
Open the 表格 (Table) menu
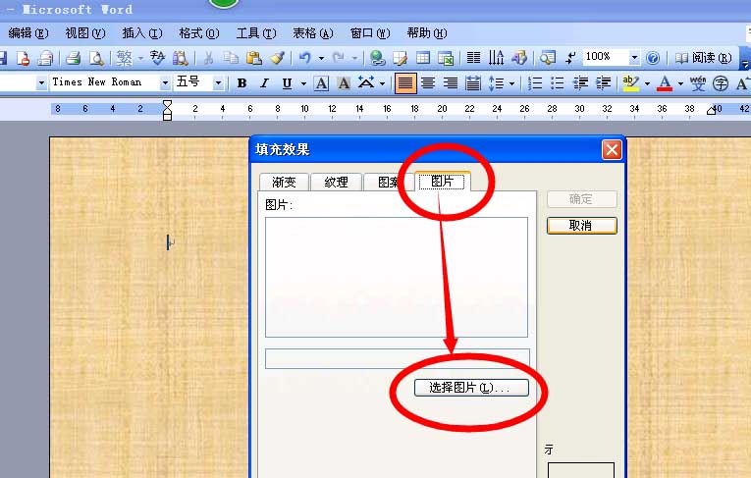[313, 33]
